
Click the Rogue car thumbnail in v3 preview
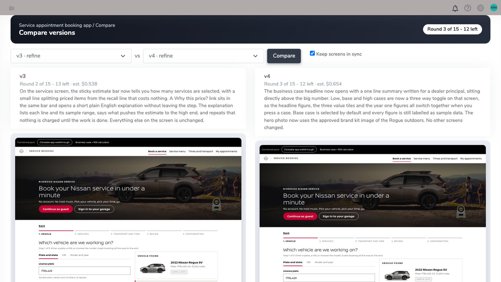tap(153, 268)
